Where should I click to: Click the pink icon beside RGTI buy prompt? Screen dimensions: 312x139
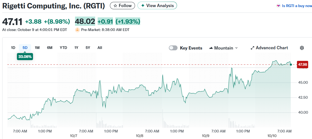pos(278,6)
